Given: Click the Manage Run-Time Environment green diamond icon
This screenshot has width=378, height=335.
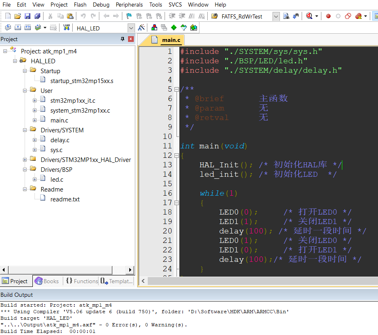Looking at the screenshot, I should click(174, 28).
